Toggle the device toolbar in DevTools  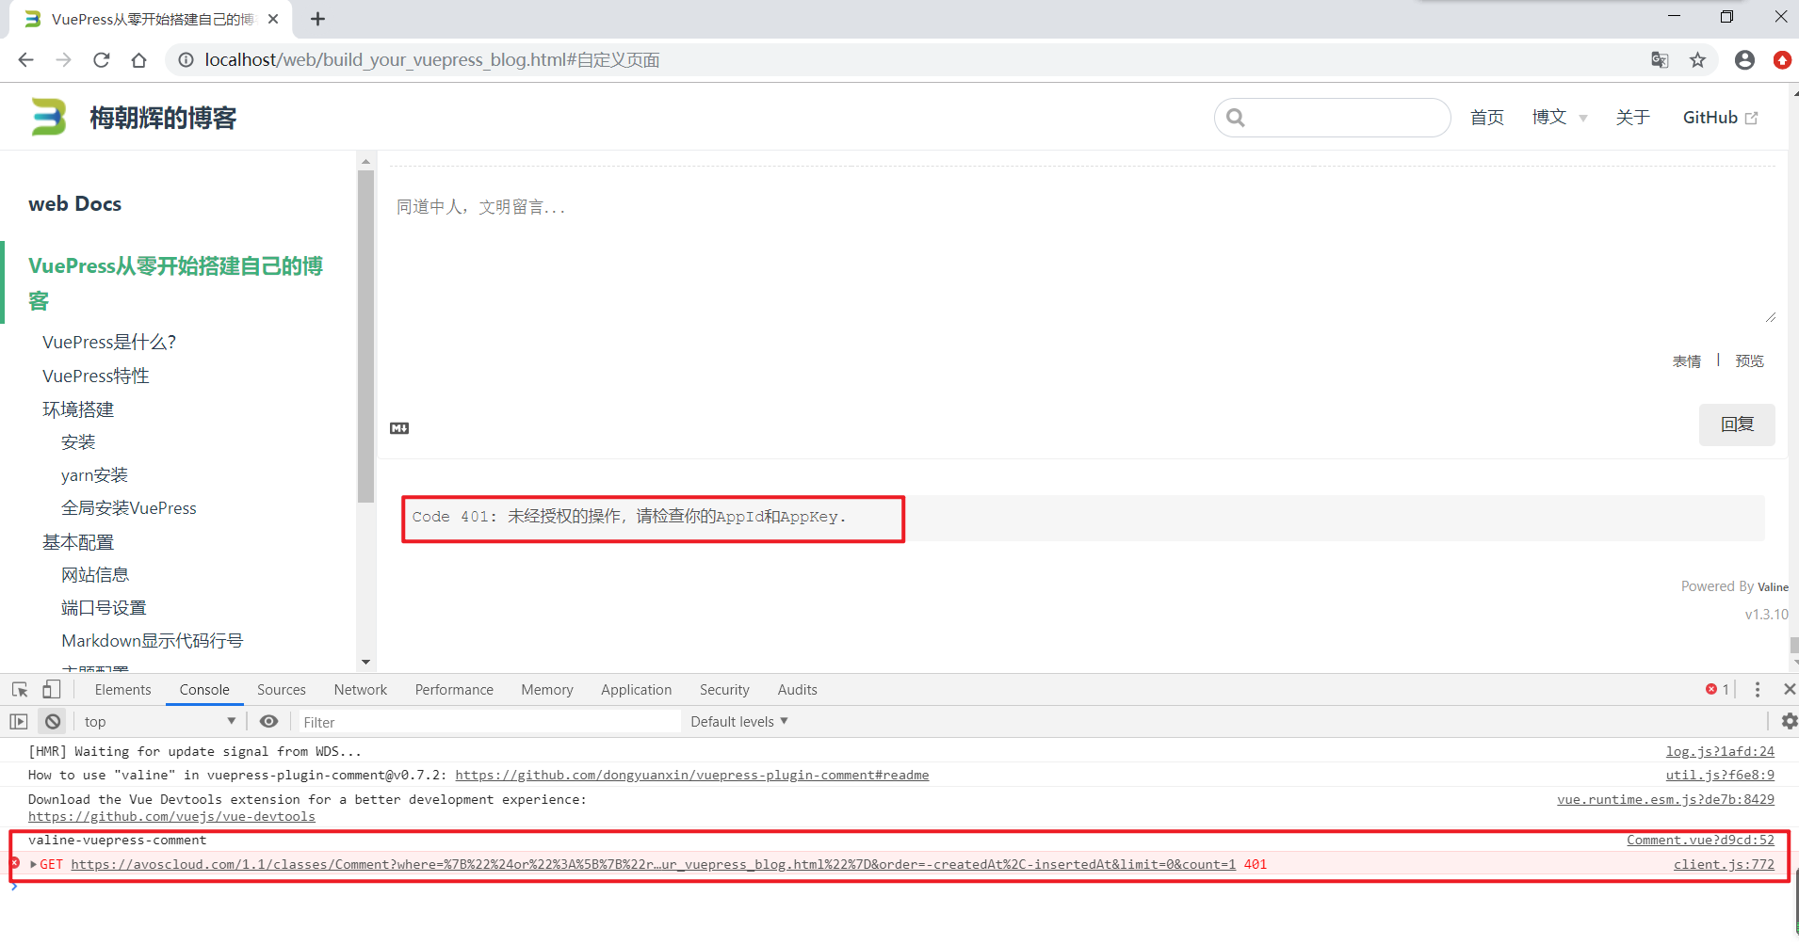(51, 690)
